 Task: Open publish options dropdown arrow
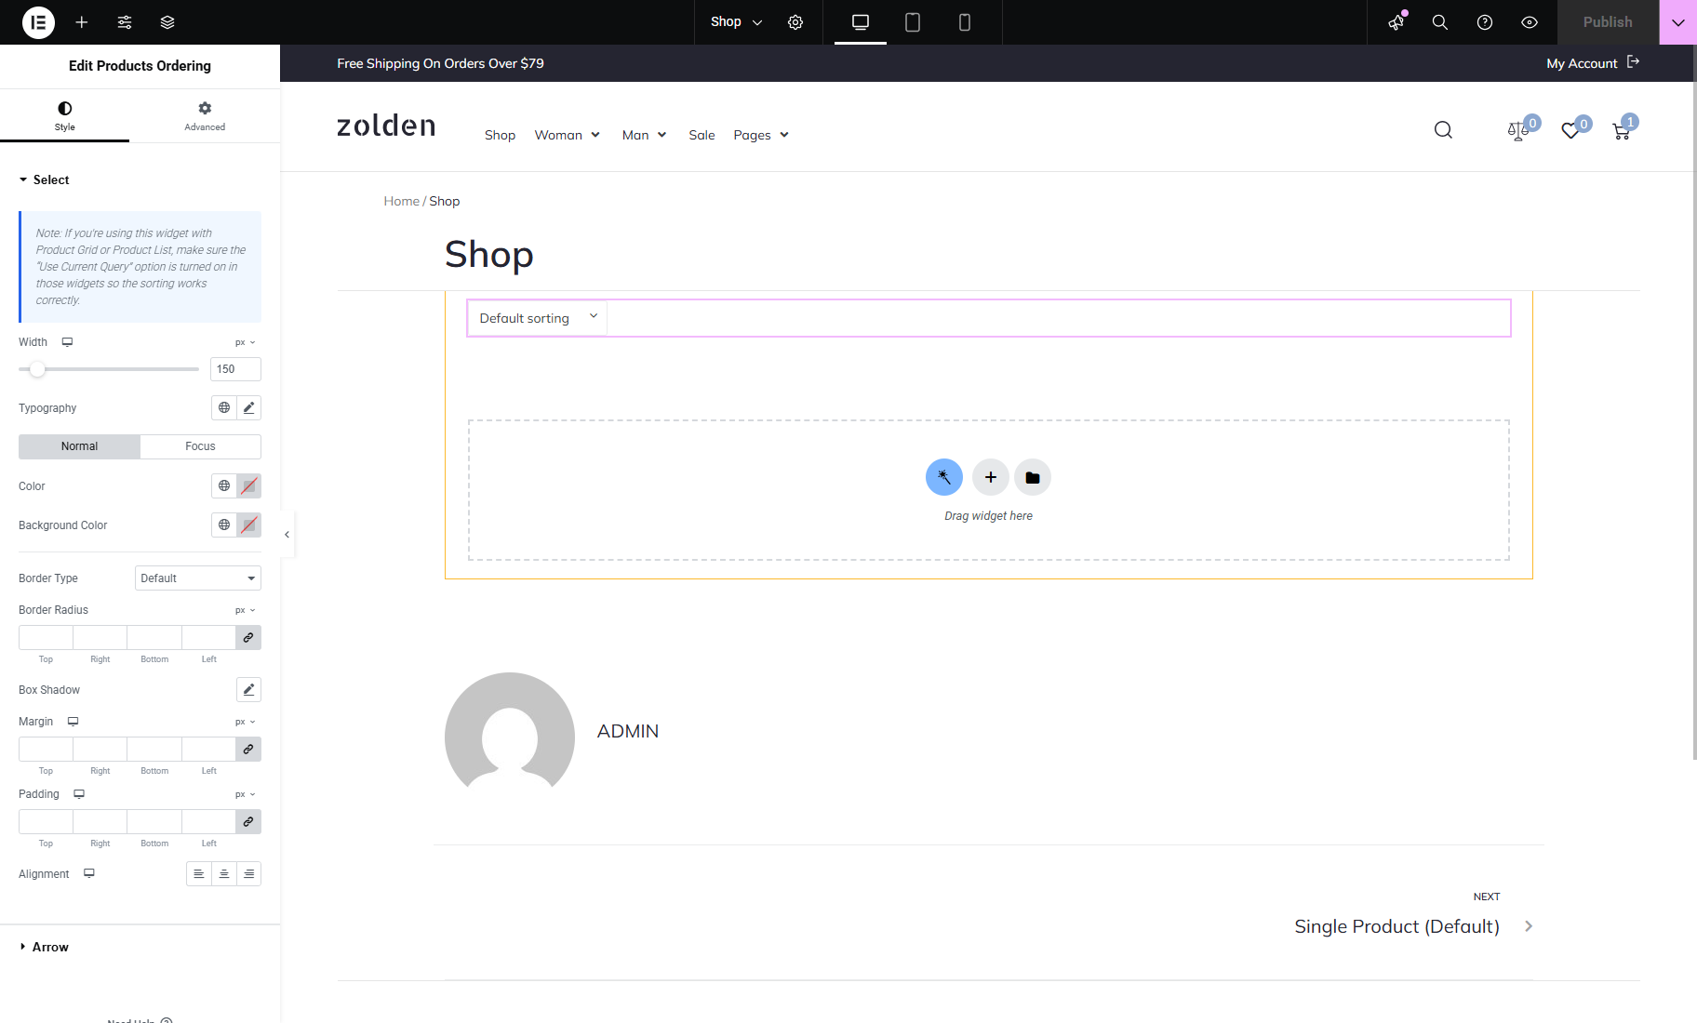coord(1678,22)
